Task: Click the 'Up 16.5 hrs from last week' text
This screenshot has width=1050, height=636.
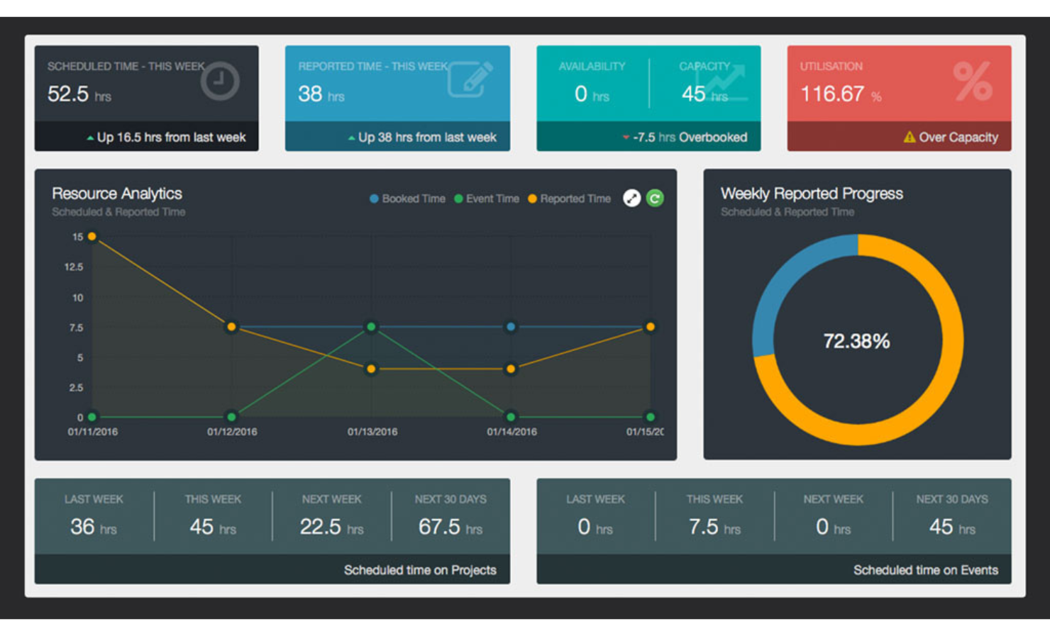Action: pos(171,138)
